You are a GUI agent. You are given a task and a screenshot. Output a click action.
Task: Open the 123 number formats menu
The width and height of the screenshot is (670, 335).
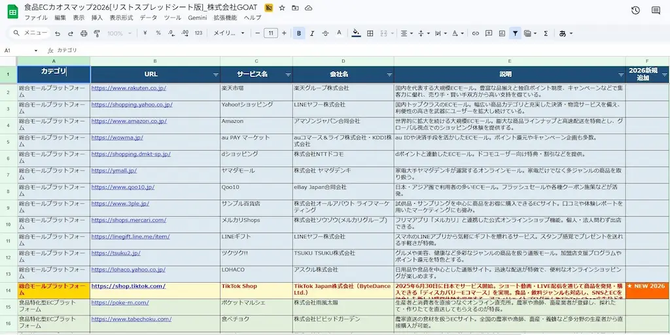click(x=198, y=33)
